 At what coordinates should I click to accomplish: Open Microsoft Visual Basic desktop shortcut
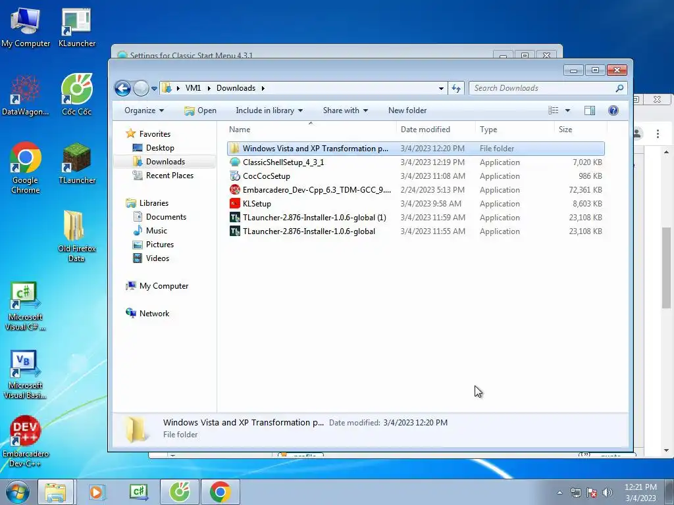pos(26,374)
